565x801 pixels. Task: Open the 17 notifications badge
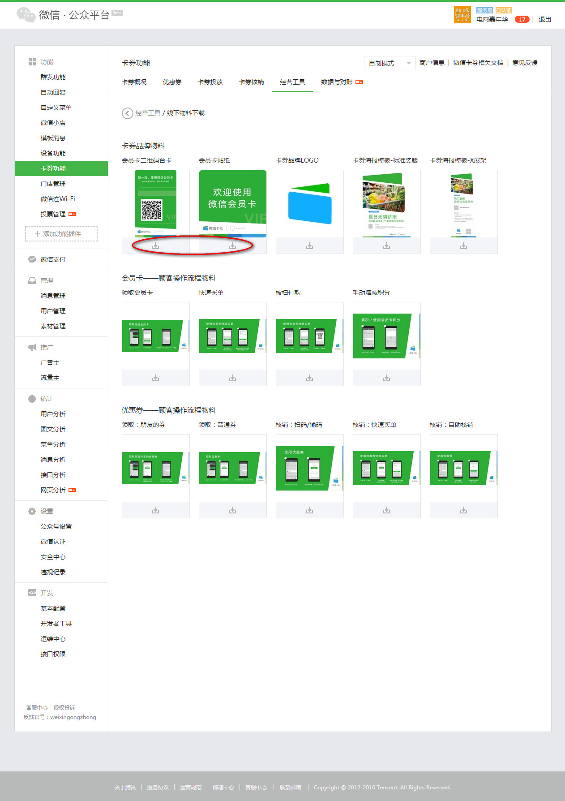[522, 19]
